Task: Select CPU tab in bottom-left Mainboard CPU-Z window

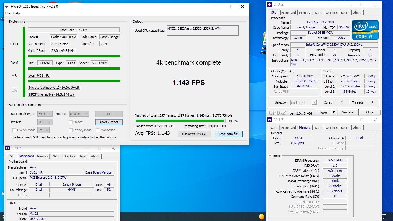Action: (12, 156)
